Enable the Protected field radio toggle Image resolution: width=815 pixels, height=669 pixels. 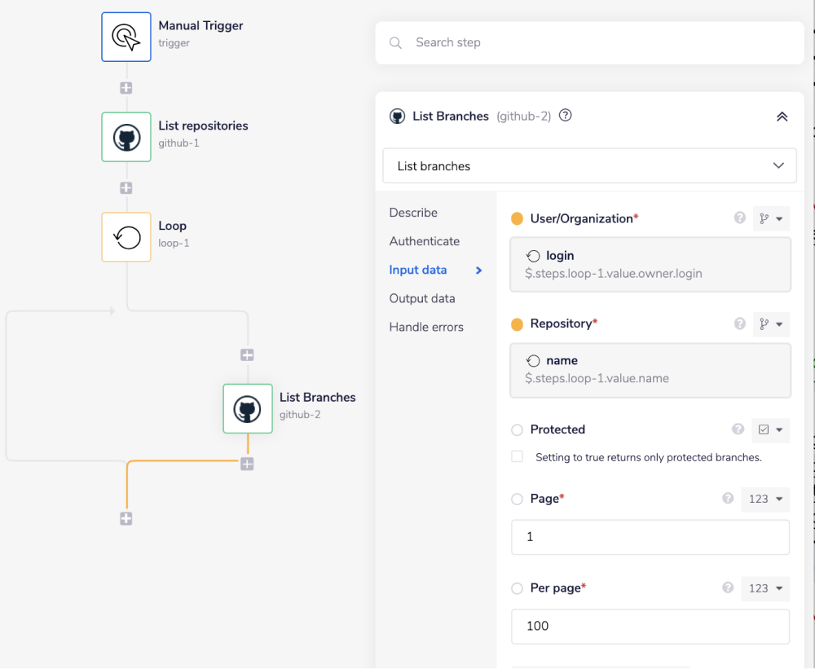click(517, 429)
